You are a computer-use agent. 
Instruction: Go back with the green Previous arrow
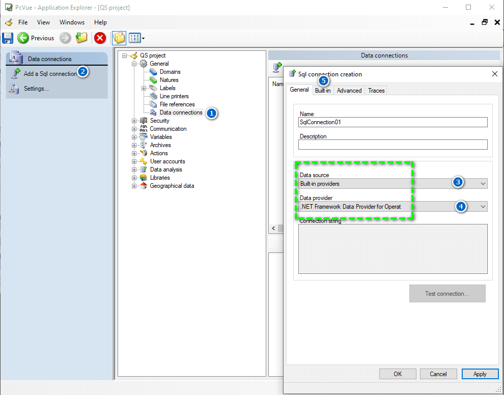click(x=23, y=38)
